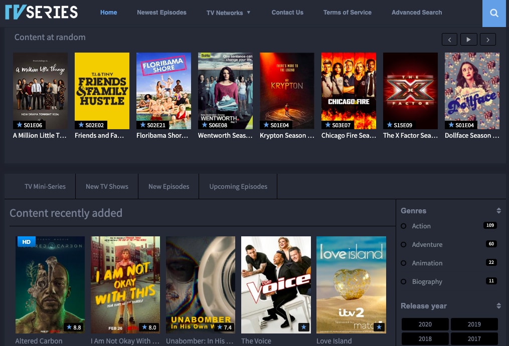Select the Animation genre radio button
This screenshot has height=346, width=509.
[x=404, y=263]
